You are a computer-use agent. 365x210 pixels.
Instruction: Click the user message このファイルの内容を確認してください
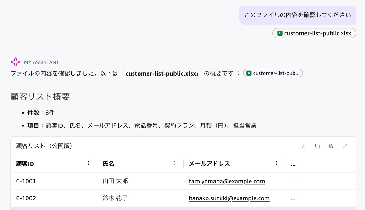pyautogui.click(x=298, y=15)
